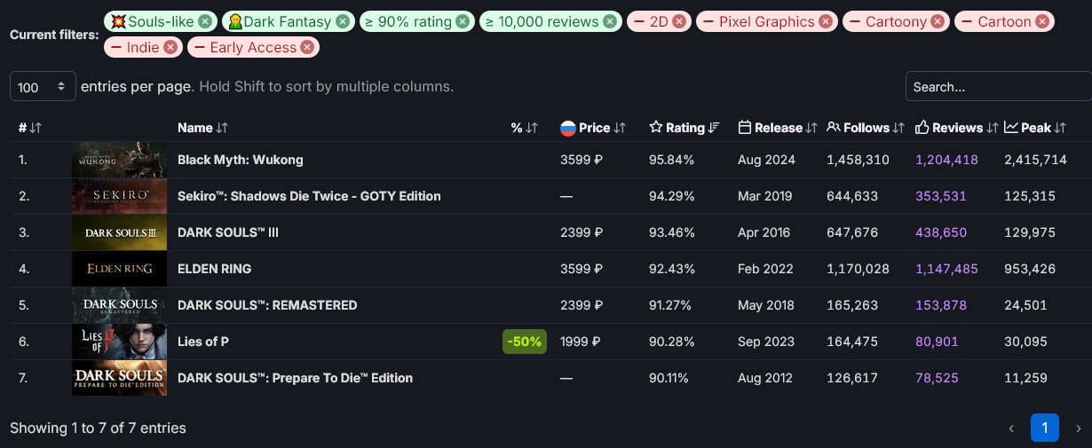This screenshot has width=1092, height=448.
Task: Go to page 1
Action: click(1045, 428)
